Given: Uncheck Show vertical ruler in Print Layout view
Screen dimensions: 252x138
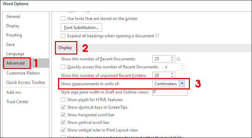Looking at the screenshot, I should tap(63, 130).
